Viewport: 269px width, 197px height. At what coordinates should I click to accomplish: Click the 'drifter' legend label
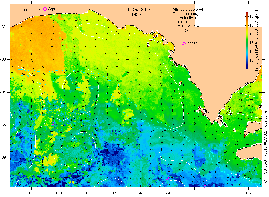click(192, 43)
